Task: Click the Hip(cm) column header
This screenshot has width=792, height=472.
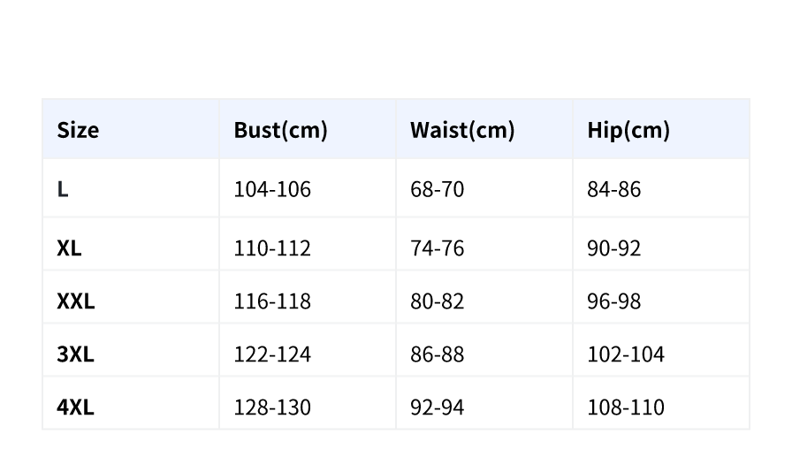Action: (628, 130)
